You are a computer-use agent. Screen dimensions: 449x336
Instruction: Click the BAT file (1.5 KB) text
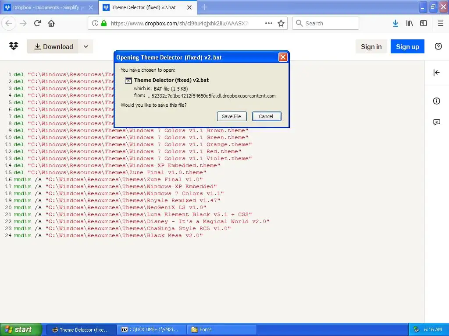171,88
